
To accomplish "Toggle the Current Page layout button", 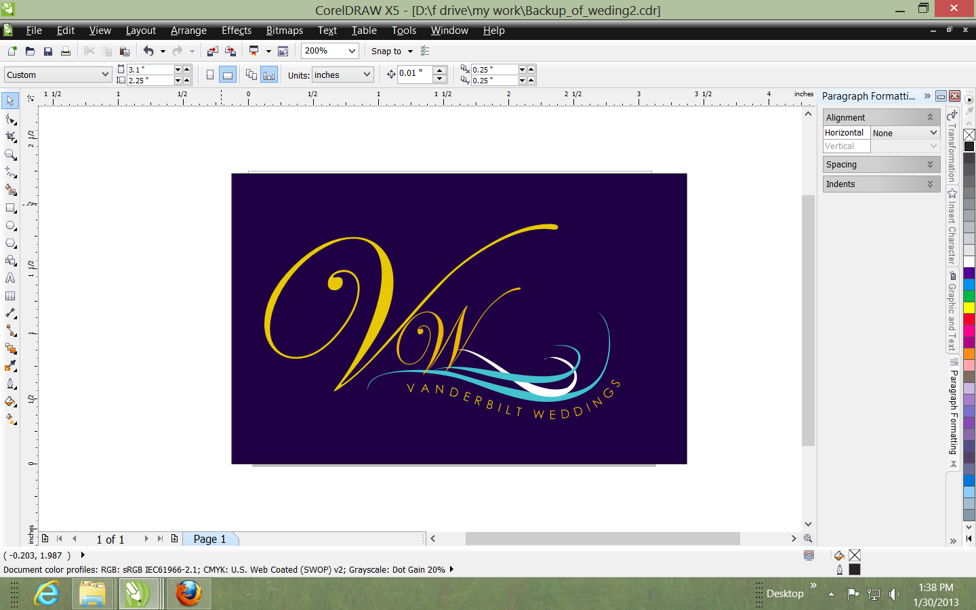I will pos(269,75).
